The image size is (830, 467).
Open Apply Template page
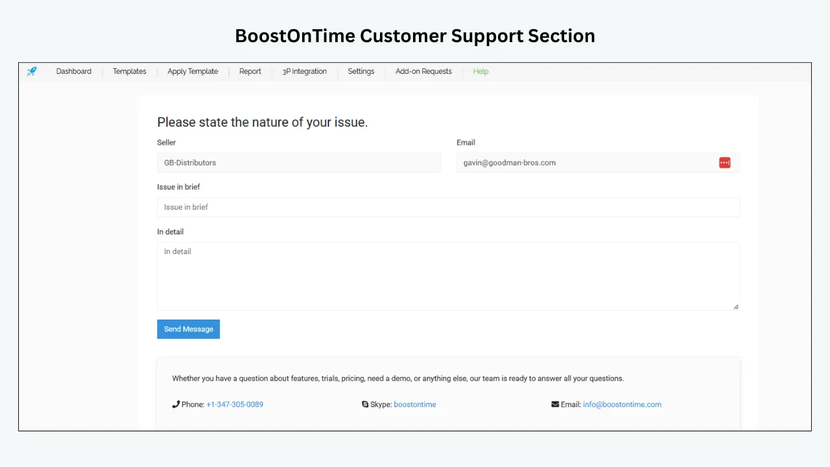pos(193,71)
